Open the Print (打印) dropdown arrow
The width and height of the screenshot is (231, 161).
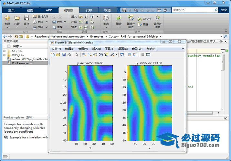47,27
